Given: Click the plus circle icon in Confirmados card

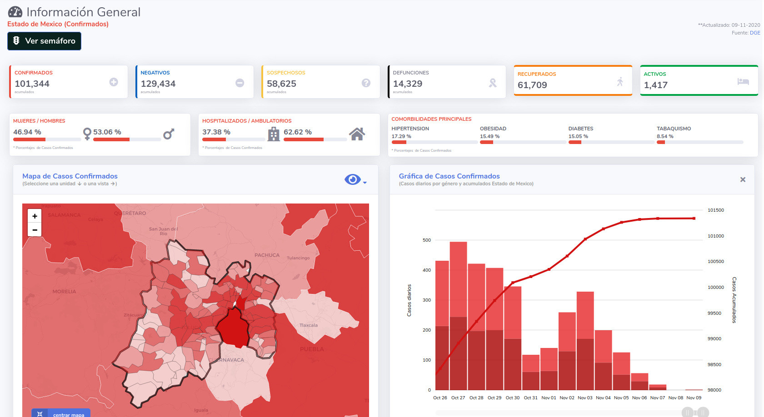Looking at the screenshot, I should click(114, 82).
